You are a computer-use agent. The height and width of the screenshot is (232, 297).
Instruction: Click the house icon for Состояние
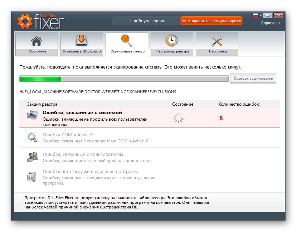pyautogui.click(x=36, y=41)
